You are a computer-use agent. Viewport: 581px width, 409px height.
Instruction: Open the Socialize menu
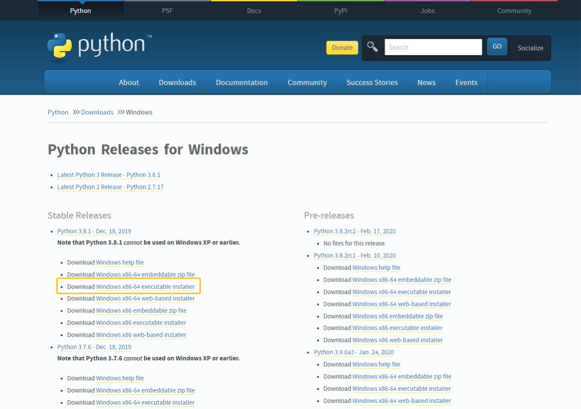530,48
